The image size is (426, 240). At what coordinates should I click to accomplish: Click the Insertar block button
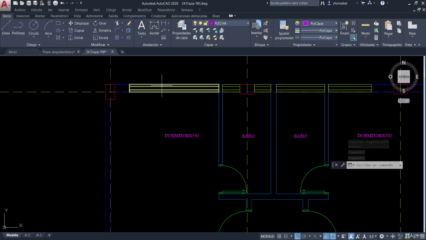click(x=256, y=28)
